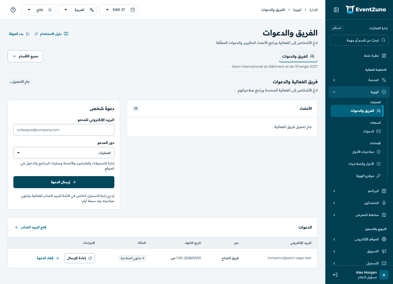This screenshot has height=284, width=393.
Task: Open the SIBE 27 event dropdown
Action: click(119, 10)
